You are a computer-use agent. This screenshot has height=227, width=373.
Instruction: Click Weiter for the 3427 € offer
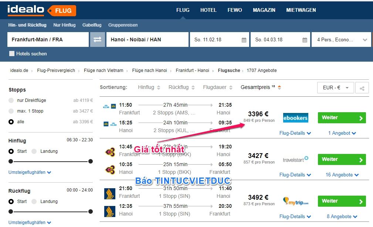[342, 159]
